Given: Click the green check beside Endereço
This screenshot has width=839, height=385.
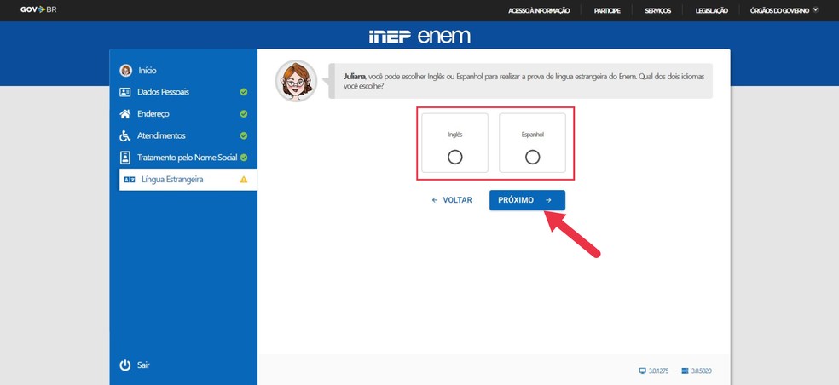Looking at the screenshot, I should click(x=244, y=114).
